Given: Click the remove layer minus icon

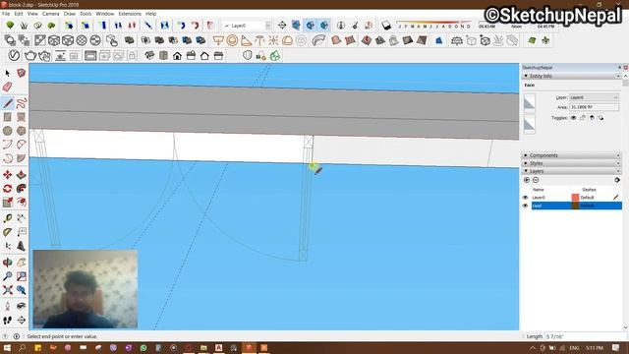Looking at the screenshot, I should [x=536, y=180].
